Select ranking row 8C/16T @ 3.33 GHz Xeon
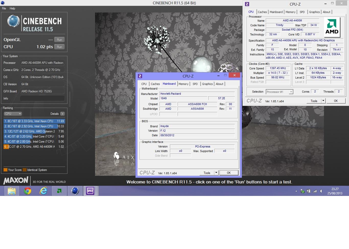349x249 pixels. point(34,121)
